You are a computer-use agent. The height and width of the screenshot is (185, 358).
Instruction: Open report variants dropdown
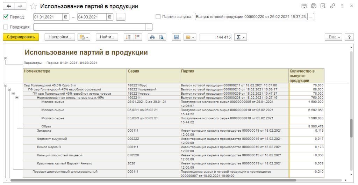click(84, 37)
